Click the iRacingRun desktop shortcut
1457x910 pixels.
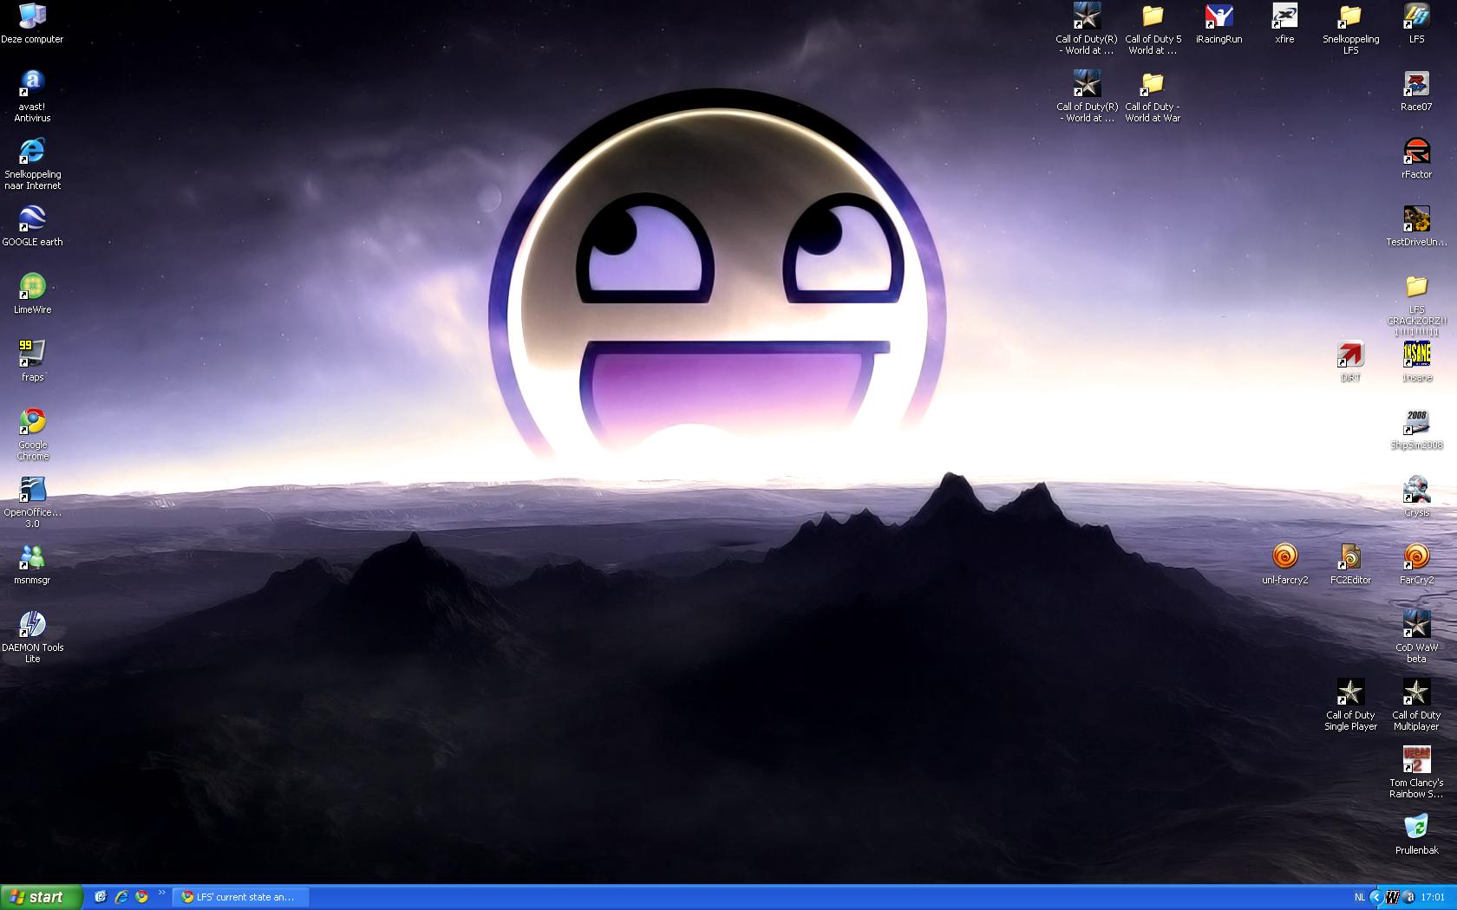[1219, 23]
